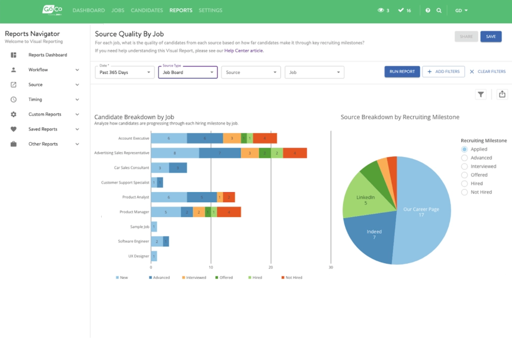Click the Workflow person icon in sidebar
512x341 pixels.
click(13, 69)
